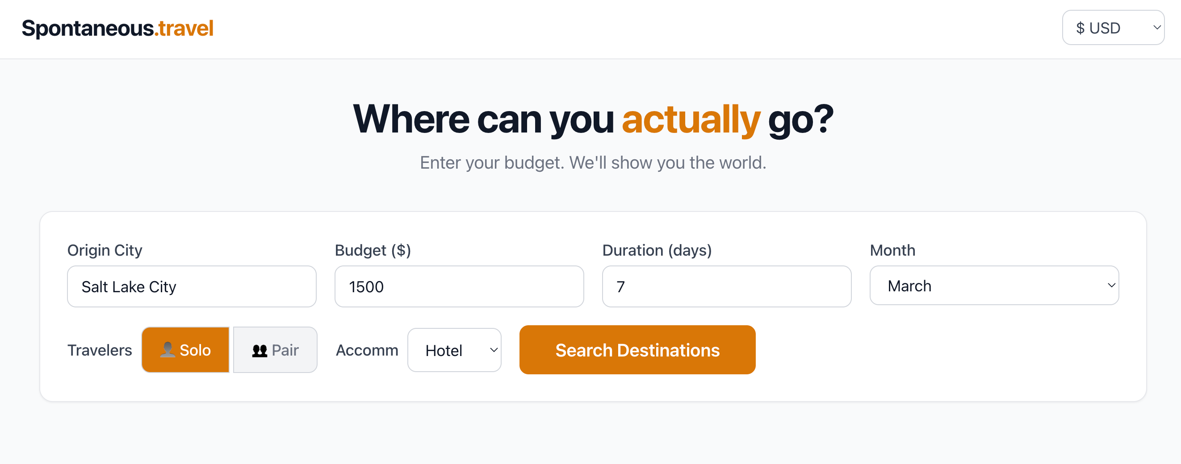
Task: Click the Budget ($) label
Action: (373, 250)
